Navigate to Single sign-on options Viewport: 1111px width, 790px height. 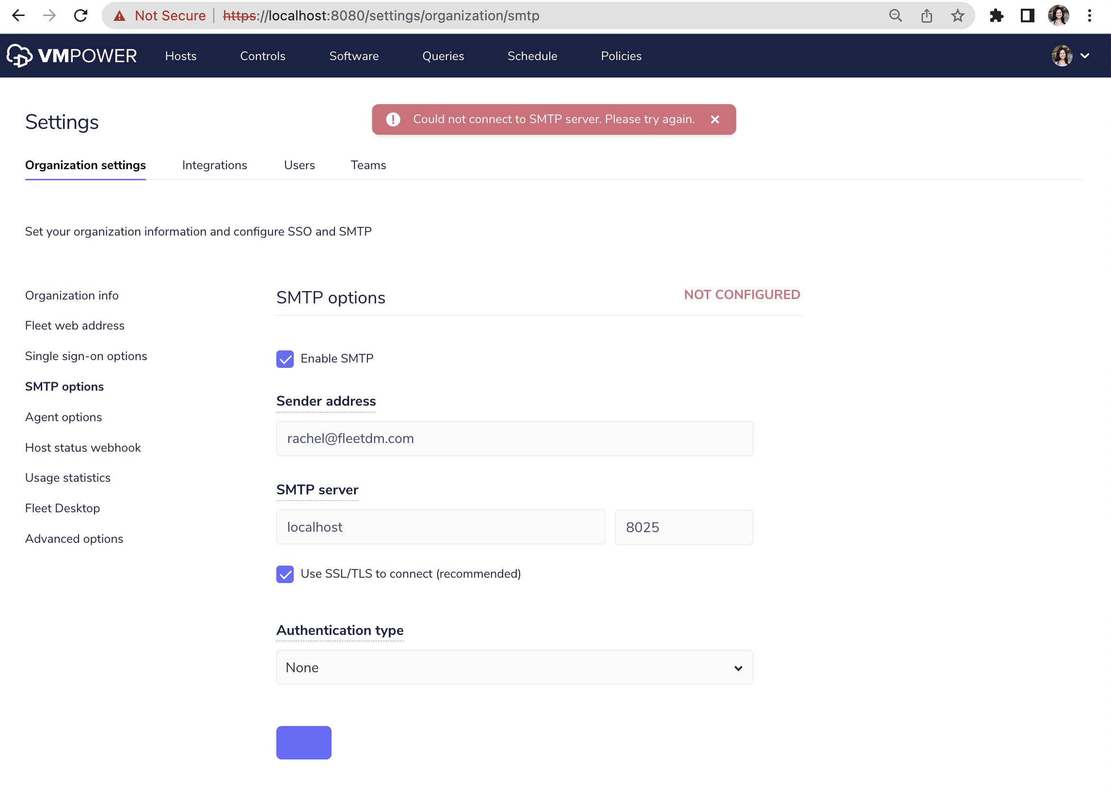(x=86, y=356)
